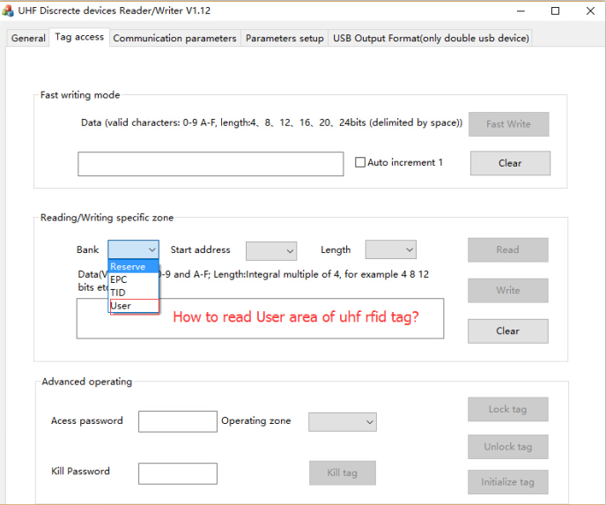Go to the Parameters setup tab
Screen dimensions: 606x505
285,39
